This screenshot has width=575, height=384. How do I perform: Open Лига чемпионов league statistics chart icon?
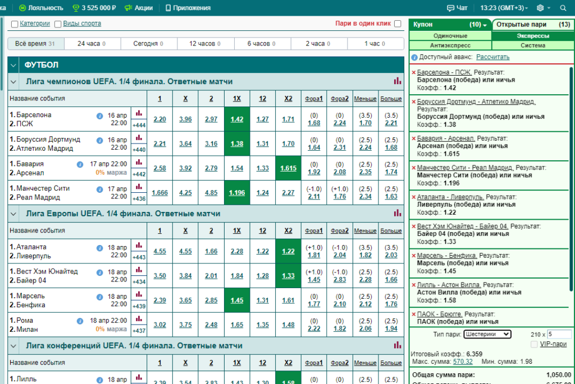pos(398,81)
